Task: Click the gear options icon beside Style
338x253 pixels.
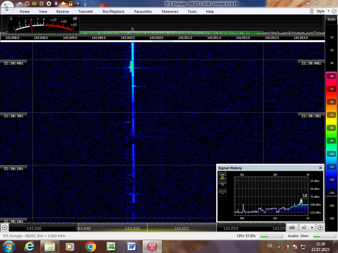Action: pos(334,11)
